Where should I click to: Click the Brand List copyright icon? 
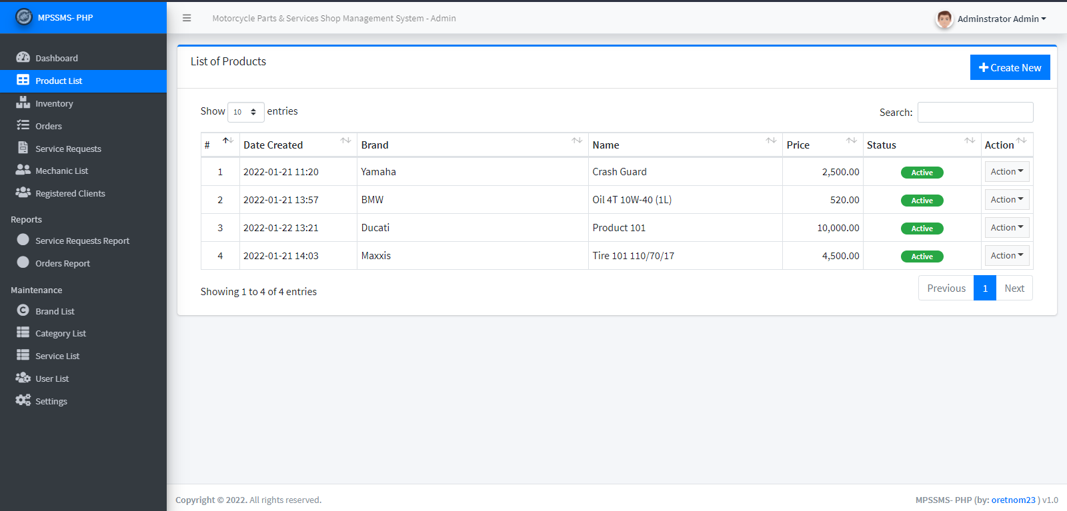[23, 310]
